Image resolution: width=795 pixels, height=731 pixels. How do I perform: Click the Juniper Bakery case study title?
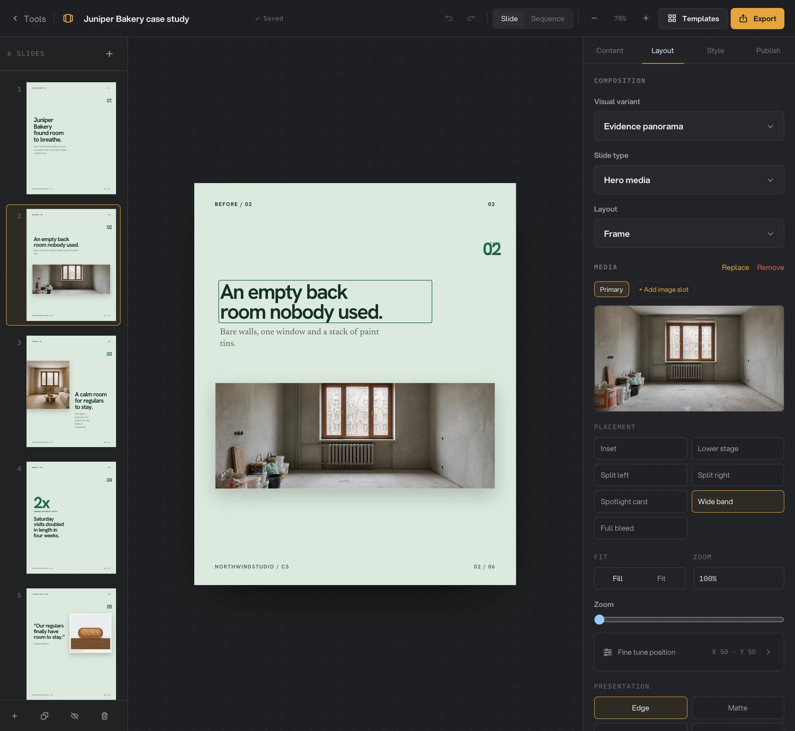point(136,19)
